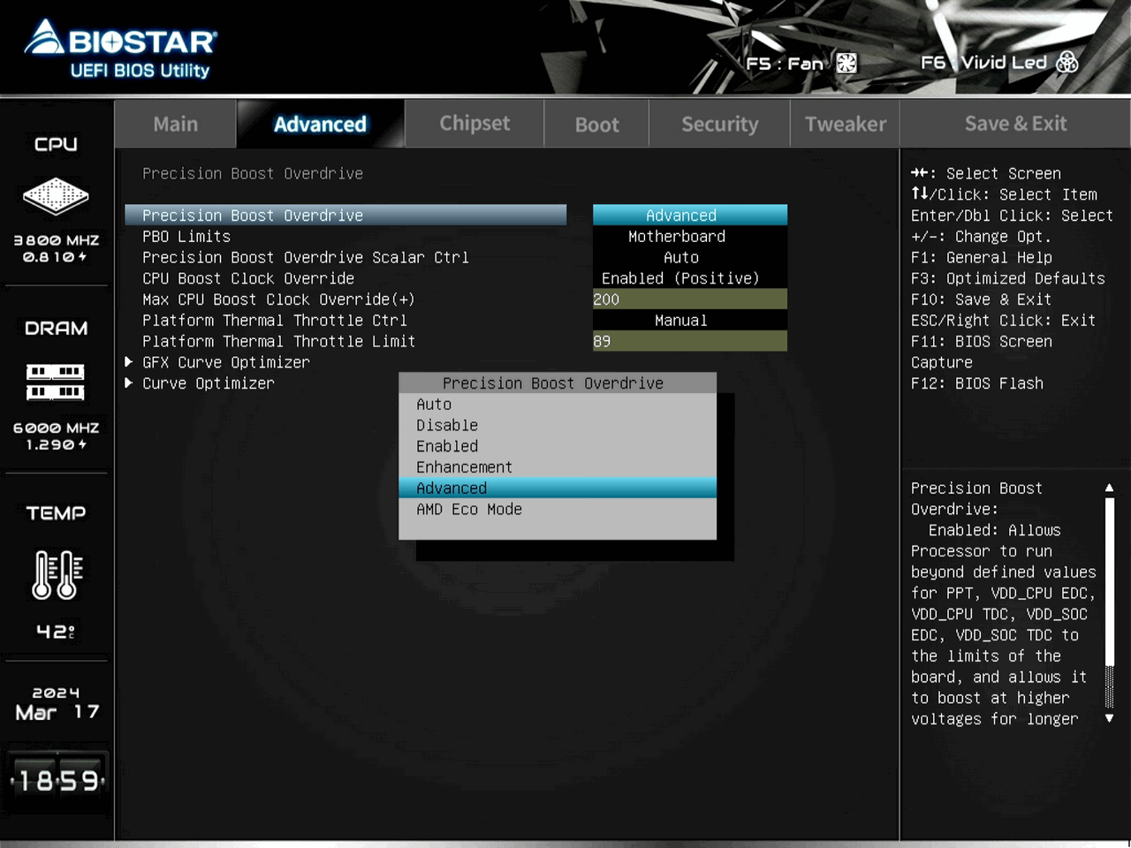This screenshot has width=1131, height=848.
Task: Choose Enhancement in the popup list
Action: (x=558, y=467)
